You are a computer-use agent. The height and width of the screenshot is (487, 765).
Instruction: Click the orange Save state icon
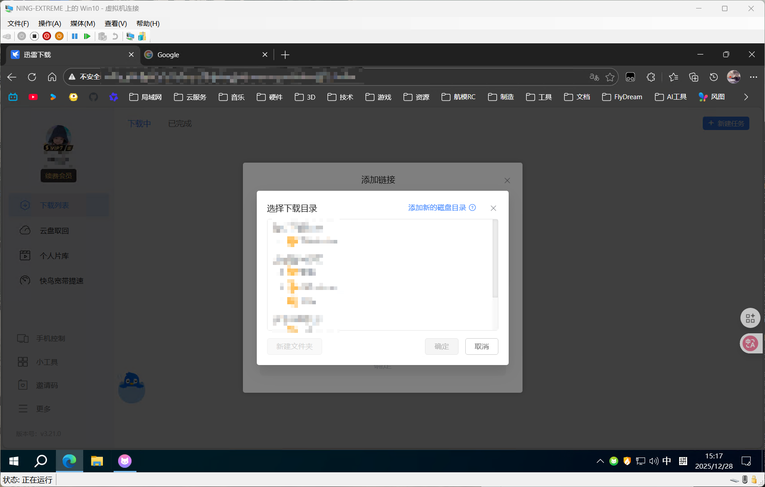[x=59, y=36]
